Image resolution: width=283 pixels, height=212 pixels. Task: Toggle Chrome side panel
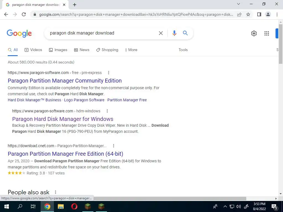(259, 14)
